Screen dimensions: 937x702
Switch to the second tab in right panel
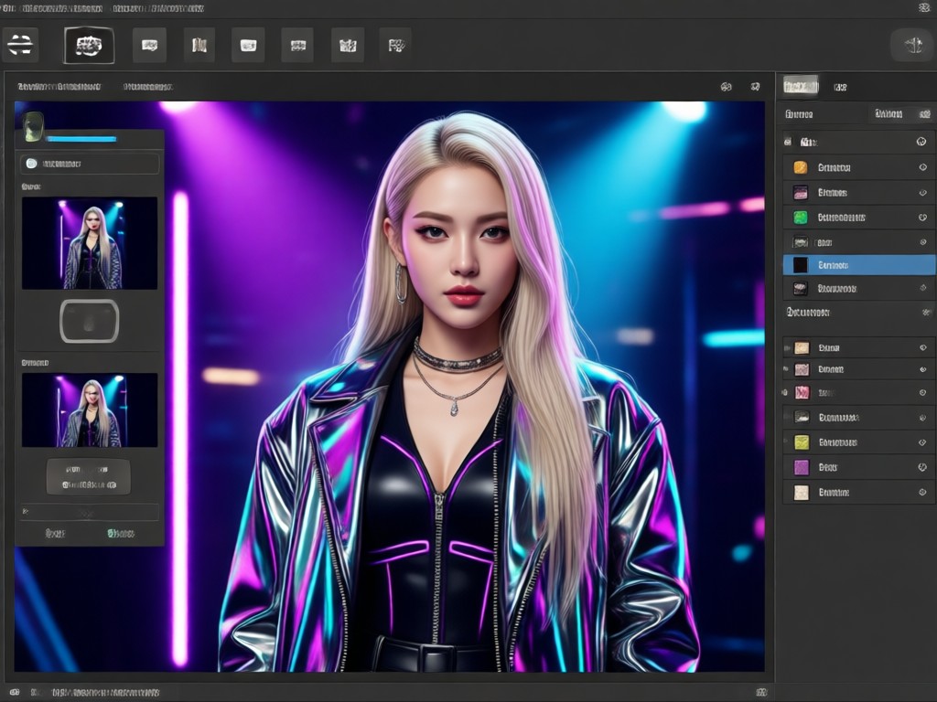[x=840, y=87]
